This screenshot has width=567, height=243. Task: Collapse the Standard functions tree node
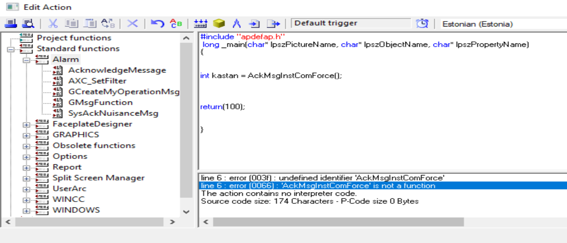[x=11, y=50]
